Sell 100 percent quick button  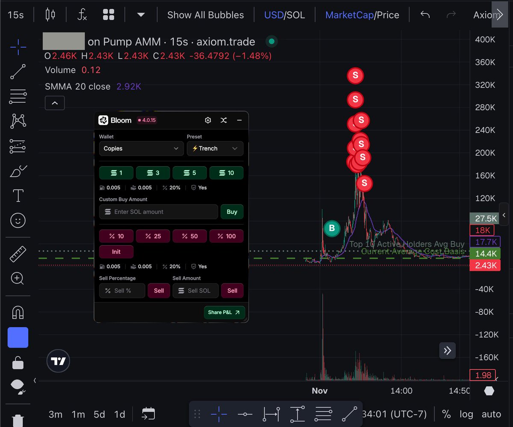click(227, 236)
